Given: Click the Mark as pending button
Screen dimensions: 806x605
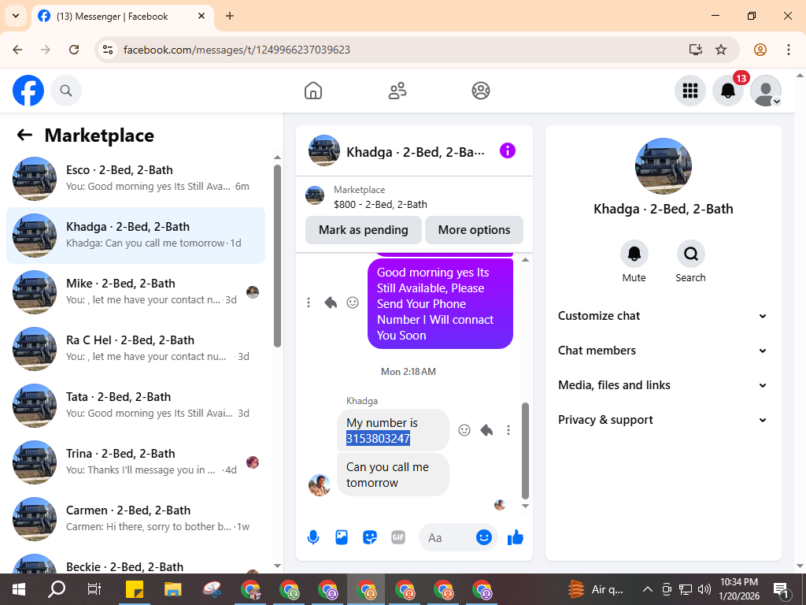Looking at the screenshot, I should pos(364,230).
